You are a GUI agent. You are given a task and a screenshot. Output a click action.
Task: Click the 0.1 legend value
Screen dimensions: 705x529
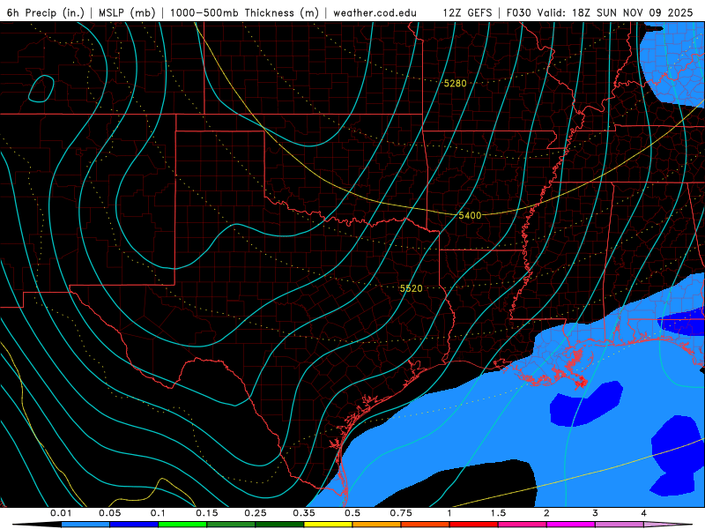point(158,513)
